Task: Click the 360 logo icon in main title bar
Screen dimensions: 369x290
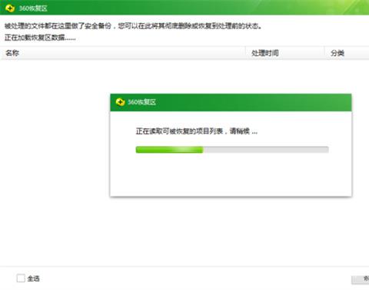Action: (x=10, y=8)
